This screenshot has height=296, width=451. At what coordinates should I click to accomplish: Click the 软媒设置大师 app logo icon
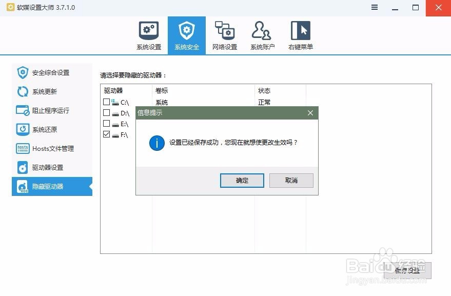pyautogui.click(x=10, y=7)
